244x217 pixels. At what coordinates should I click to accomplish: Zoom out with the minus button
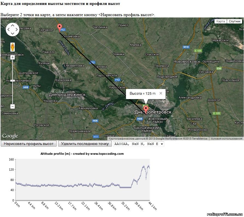click(x=13, y=106)
